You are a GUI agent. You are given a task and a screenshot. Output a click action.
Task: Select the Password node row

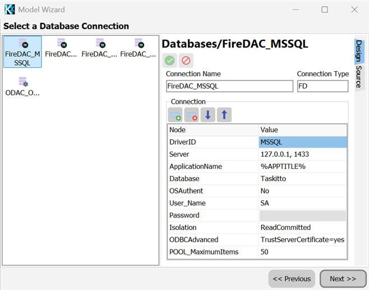tap(213, 215)
